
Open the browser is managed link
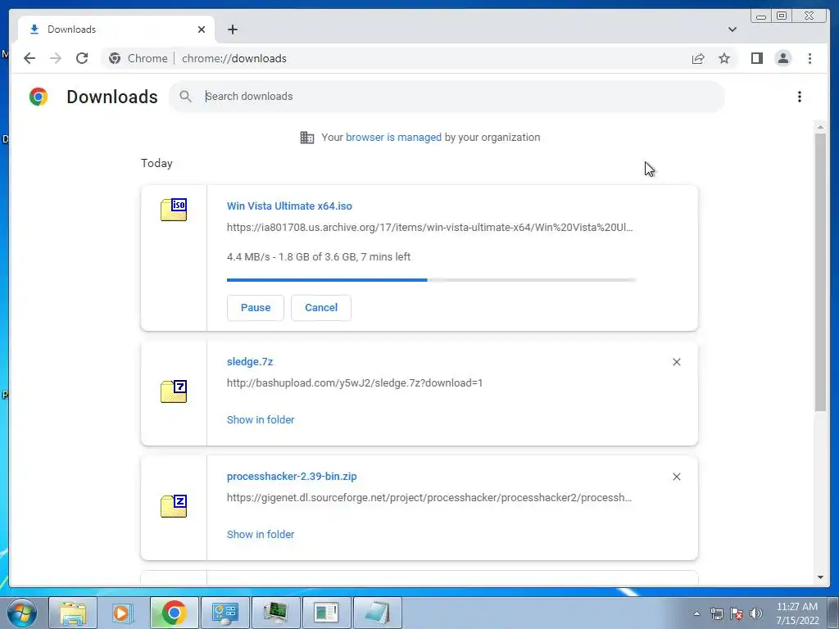coord(393,137)
